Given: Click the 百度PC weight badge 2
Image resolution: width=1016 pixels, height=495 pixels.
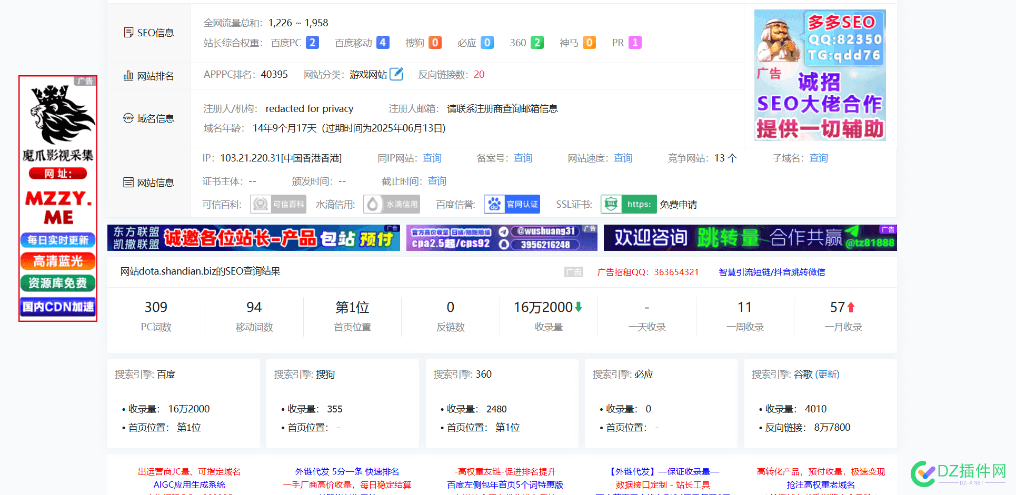Looking at the screenshot, I should (312, 43).
